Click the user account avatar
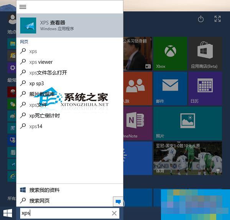 pos(12,20)
